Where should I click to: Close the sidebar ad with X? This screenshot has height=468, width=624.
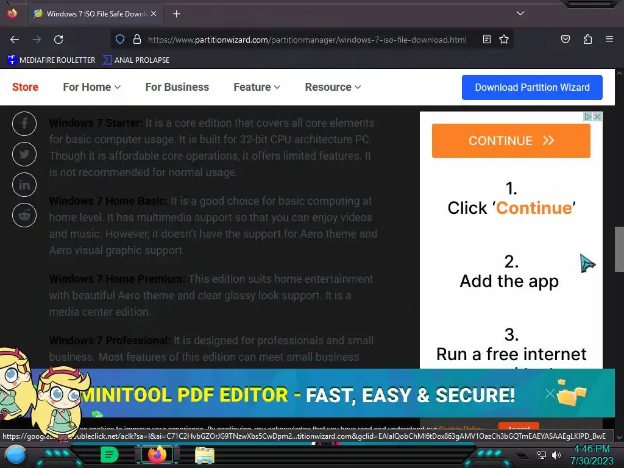point(597,116)
